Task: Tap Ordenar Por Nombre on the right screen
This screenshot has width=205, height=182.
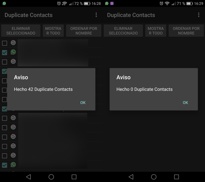Action: (186, 31)
